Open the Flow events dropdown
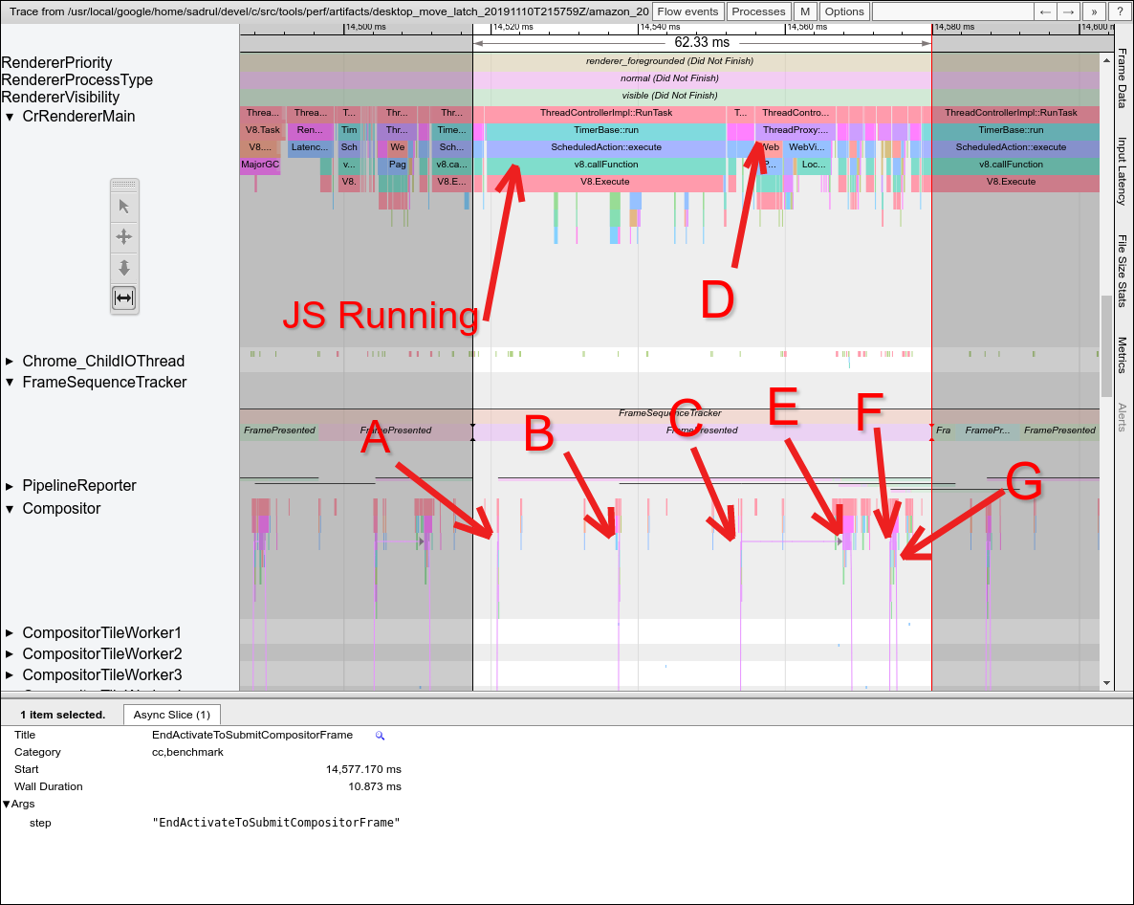This screenshot has height=905, width=1134. 688,11
